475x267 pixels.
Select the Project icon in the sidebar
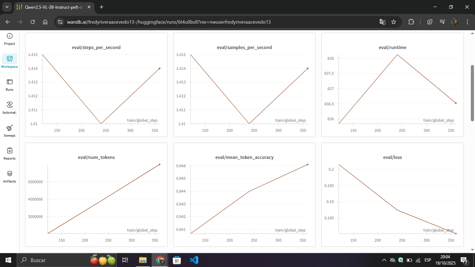click(x=9, y=38)
